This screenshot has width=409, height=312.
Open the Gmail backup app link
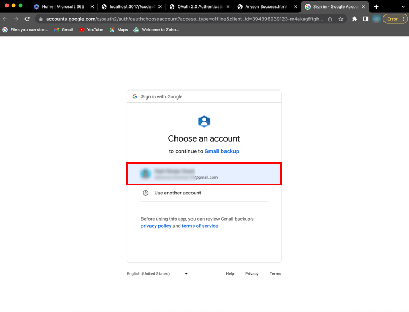(222, 151)
